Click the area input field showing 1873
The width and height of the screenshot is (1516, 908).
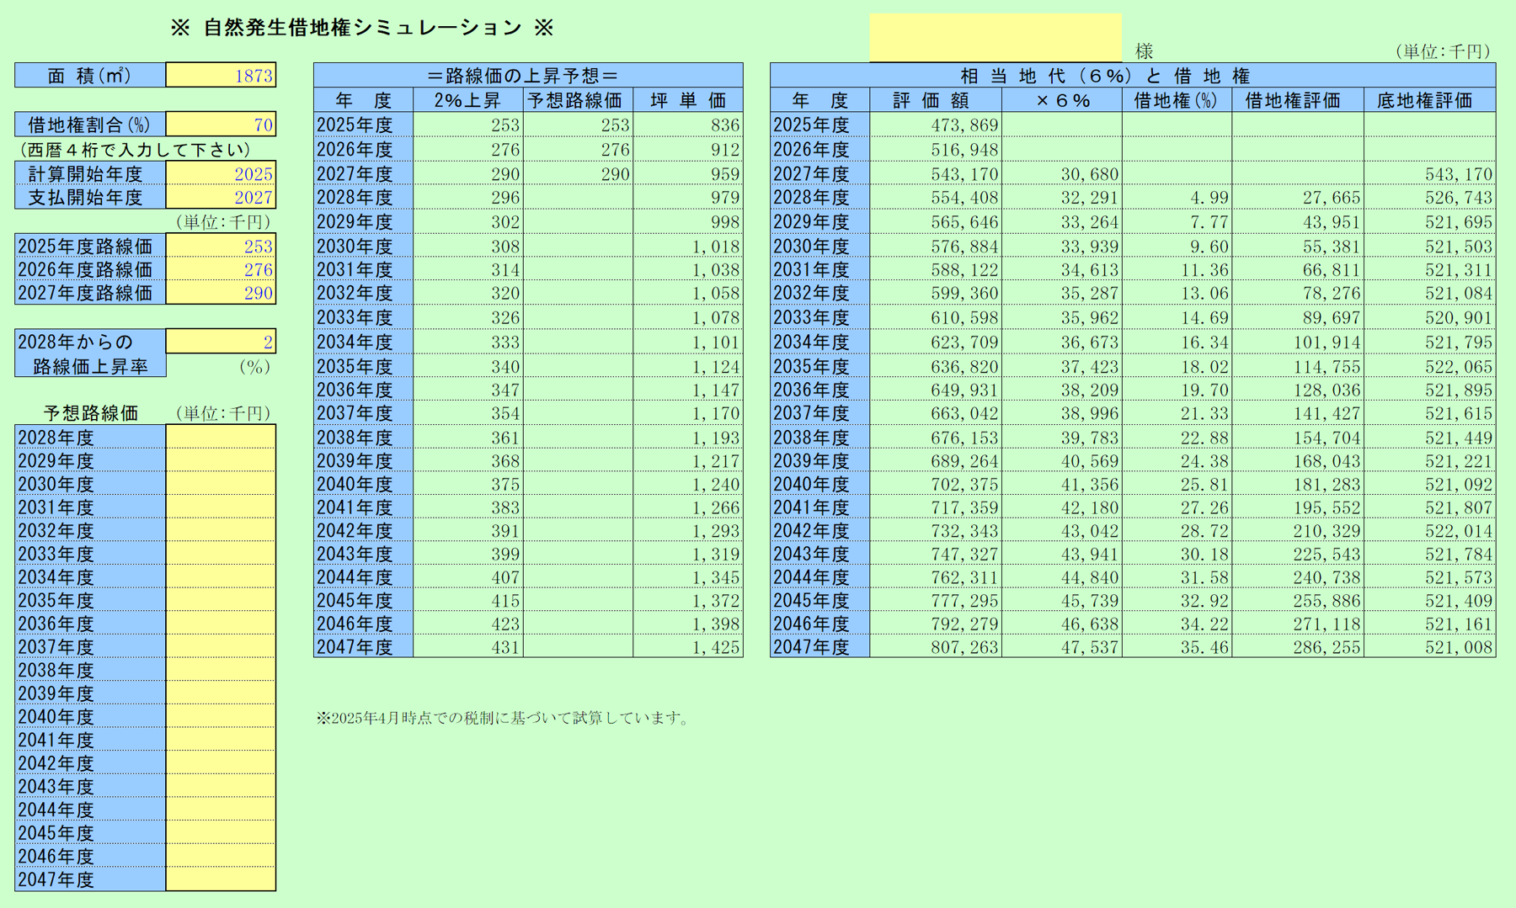221,76
